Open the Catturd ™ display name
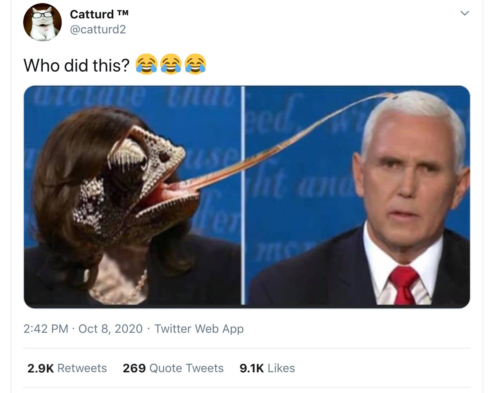Viewport: 488px width, 393px height. coord(99,14)
